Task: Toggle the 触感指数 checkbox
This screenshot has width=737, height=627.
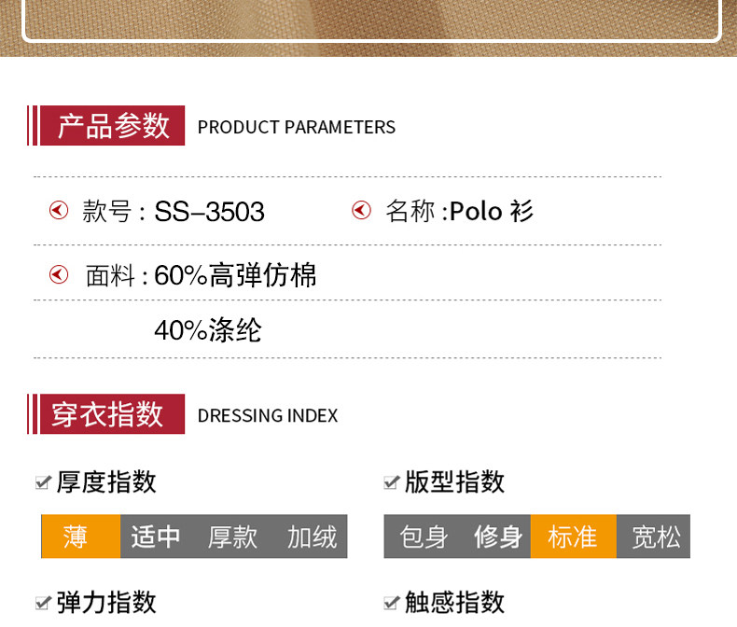Action: tap(391, 602)
